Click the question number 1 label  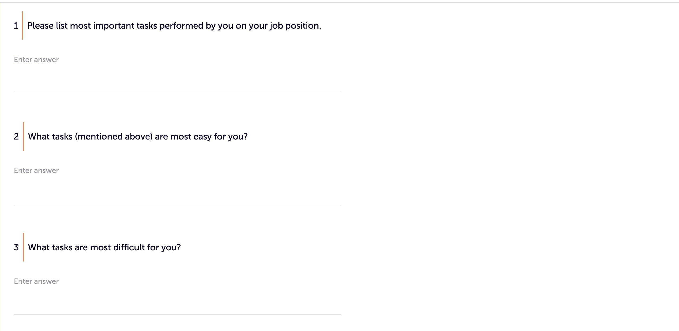click(16, 26)
